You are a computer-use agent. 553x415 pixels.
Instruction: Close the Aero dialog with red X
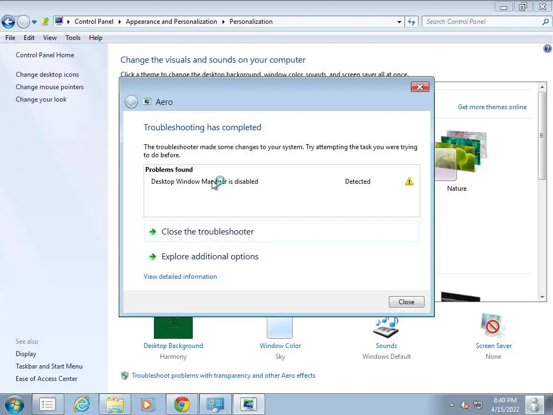click(420, 87)
